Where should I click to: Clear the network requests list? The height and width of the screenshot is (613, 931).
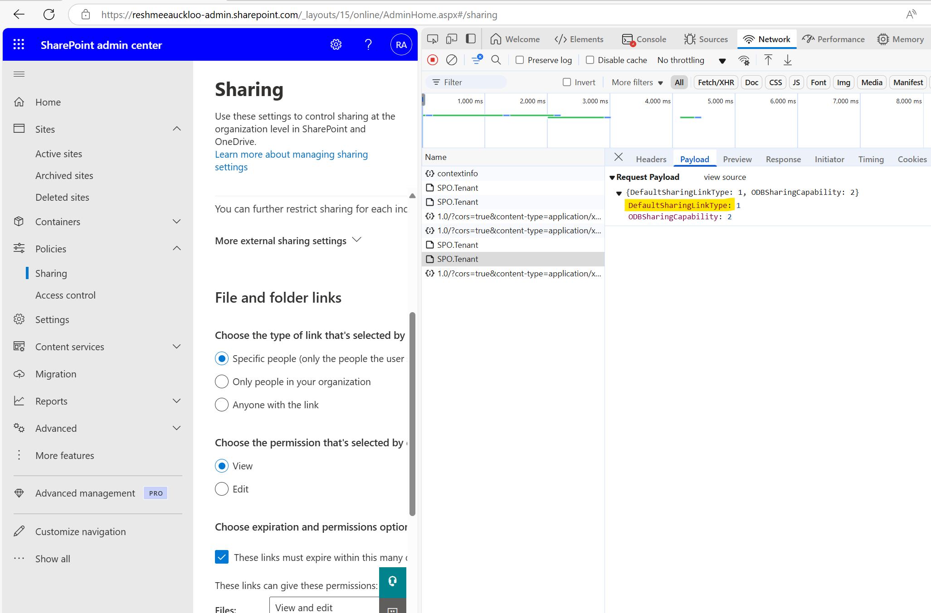[452, 60]
